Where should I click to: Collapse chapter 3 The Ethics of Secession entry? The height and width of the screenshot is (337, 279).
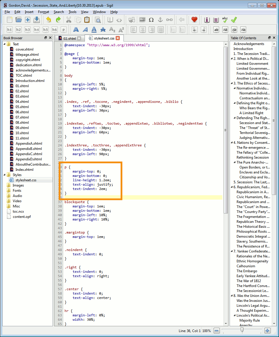(x=232, y=83)
